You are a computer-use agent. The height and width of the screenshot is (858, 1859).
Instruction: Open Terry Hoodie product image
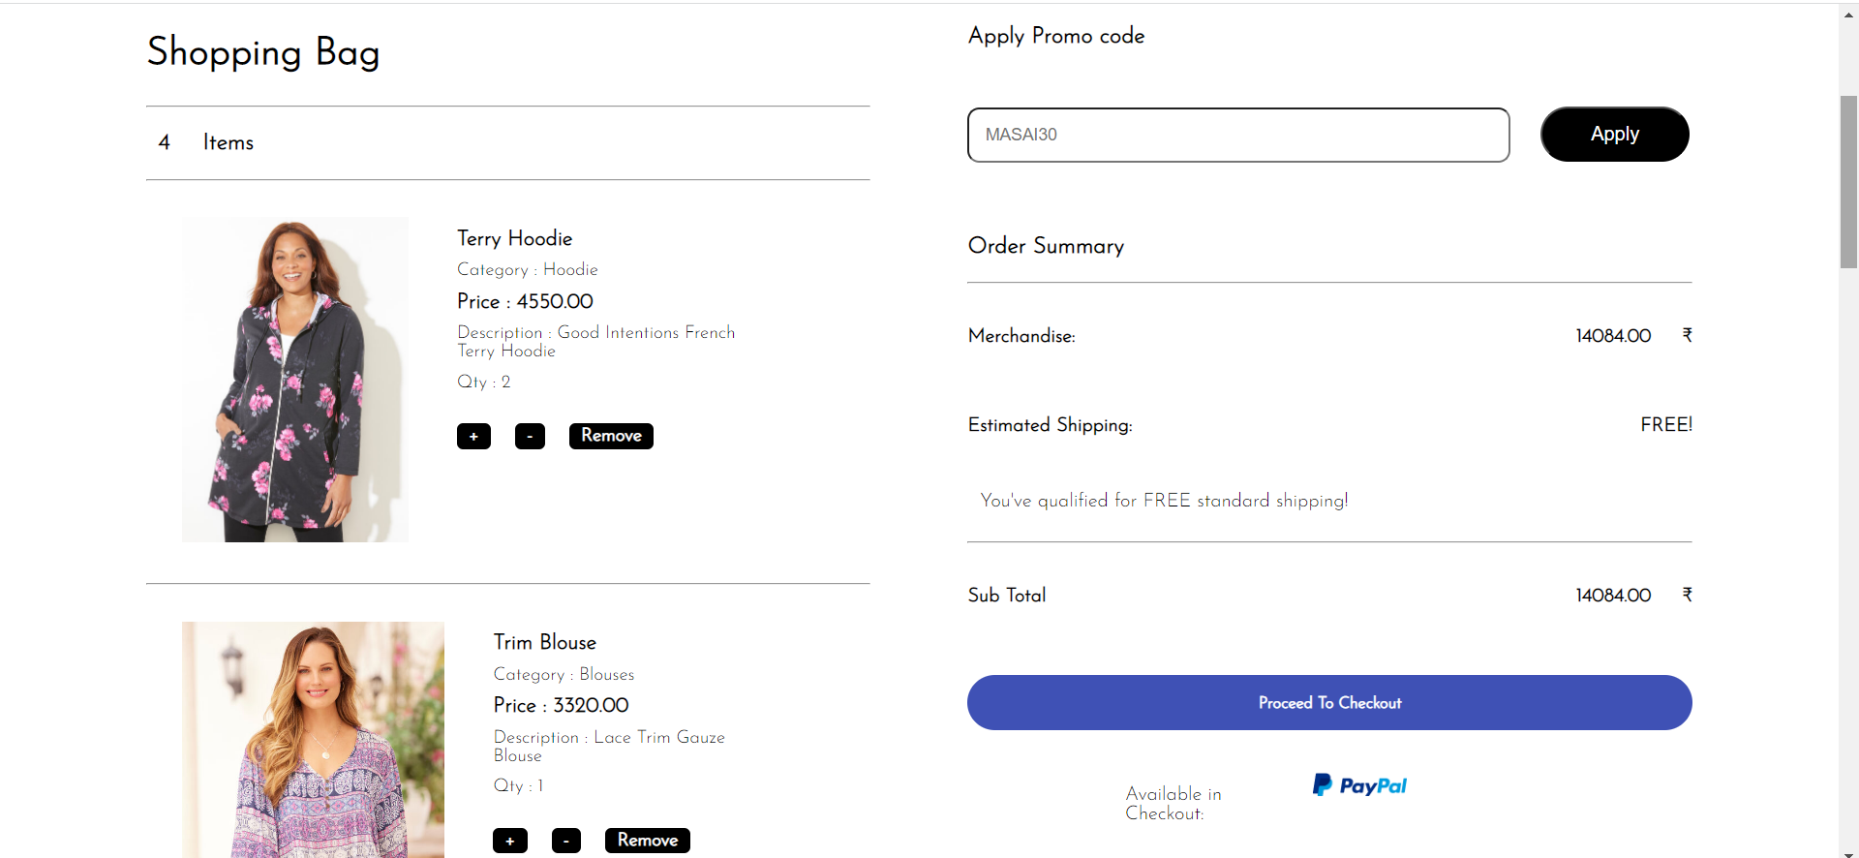click(x=295, y=380)
